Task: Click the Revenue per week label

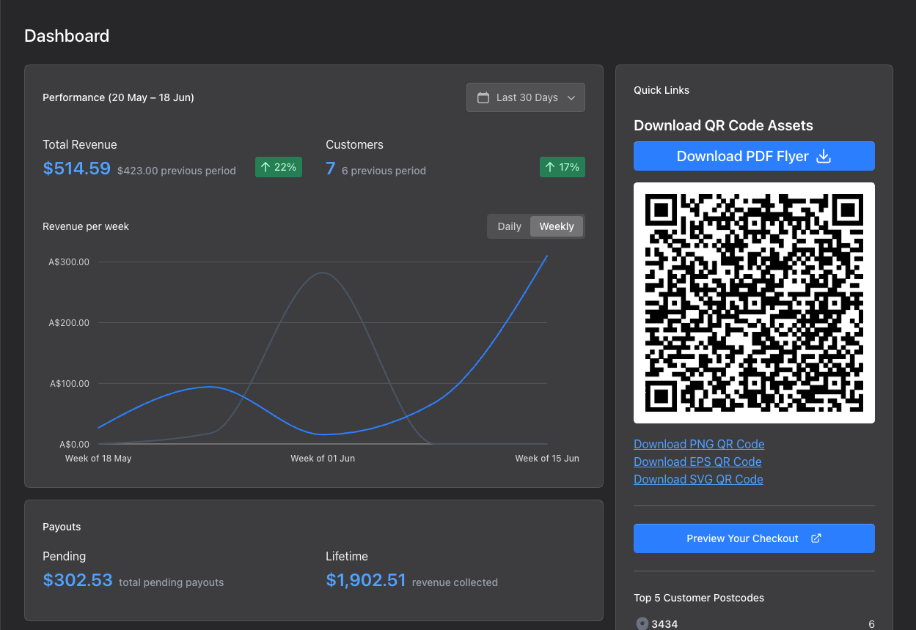Action: pos(86,226)
